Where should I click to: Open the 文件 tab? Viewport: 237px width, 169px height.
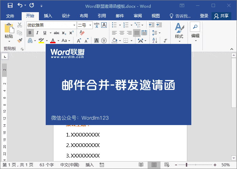point(10,16)
